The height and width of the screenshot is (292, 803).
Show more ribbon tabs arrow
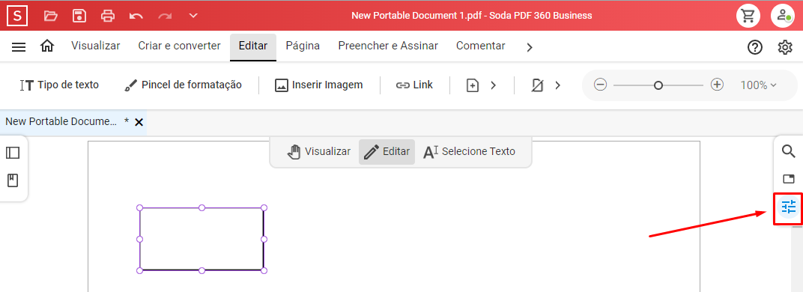point(530,47)
